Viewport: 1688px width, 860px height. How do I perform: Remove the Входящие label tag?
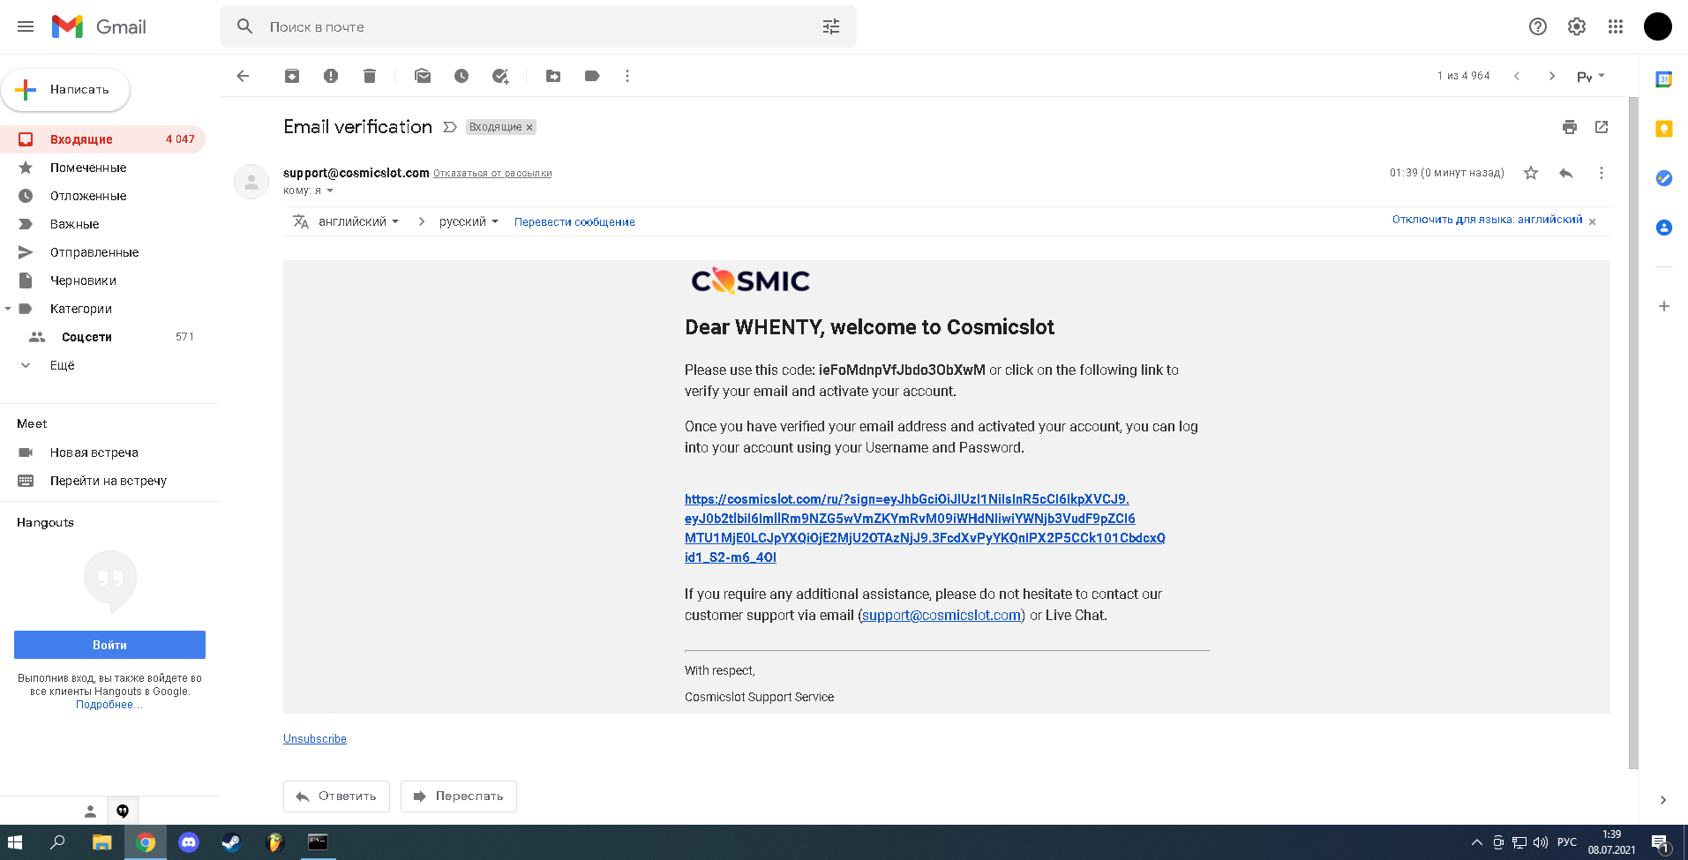point(529,128)
